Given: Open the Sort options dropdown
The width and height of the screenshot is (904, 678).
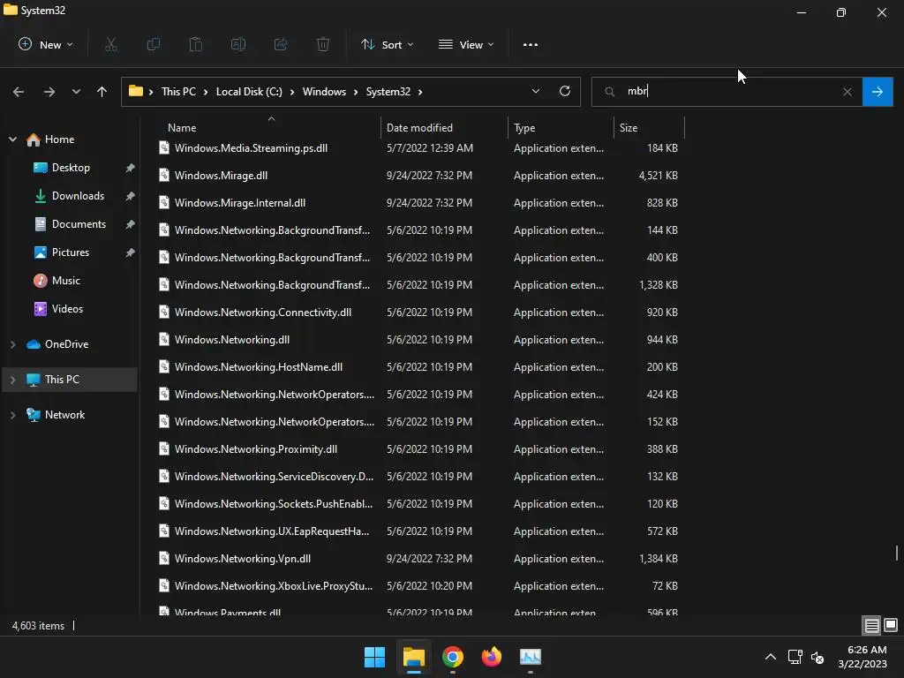Looking at the screenshot, I should [388, 44].
